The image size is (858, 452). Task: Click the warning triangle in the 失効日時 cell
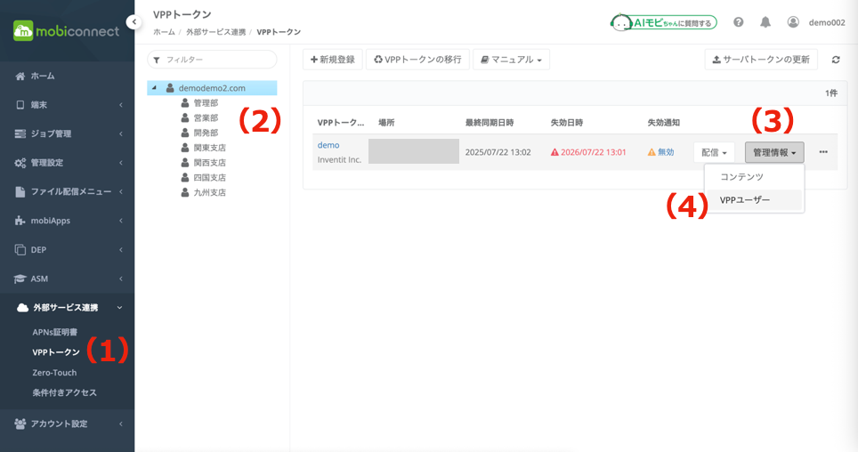click(554, 152)
